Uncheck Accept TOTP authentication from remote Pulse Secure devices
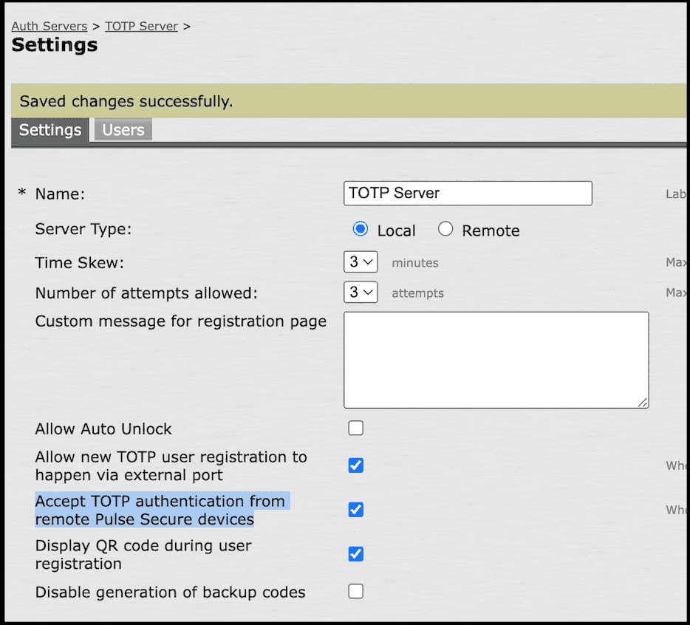This screenshot has width=690, height=625. pyautogui.click(x=355, y=510)
